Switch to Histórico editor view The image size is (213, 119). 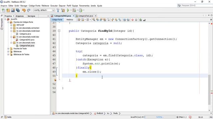70,20
